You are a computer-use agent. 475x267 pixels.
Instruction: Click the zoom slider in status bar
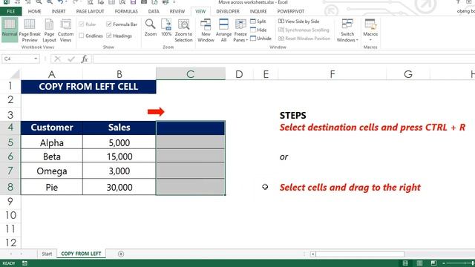click(x=459, y=263)
